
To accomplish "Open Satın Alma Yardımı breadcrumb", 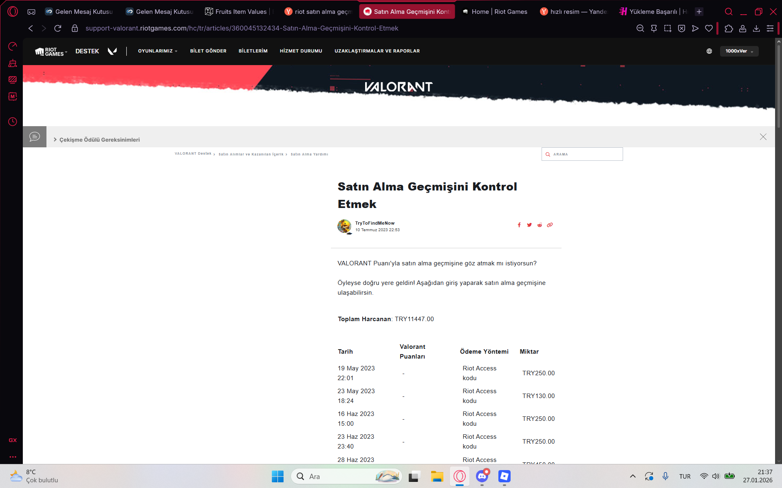I will 309,154.
